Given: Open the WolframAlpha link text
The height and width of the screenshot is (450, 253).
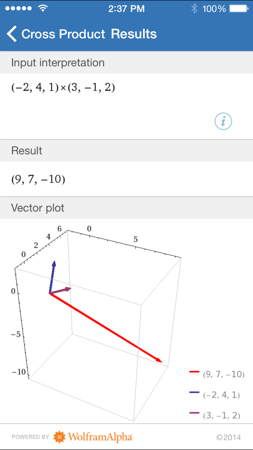Looking at the screenshot, I should click(x=100, y=437).
